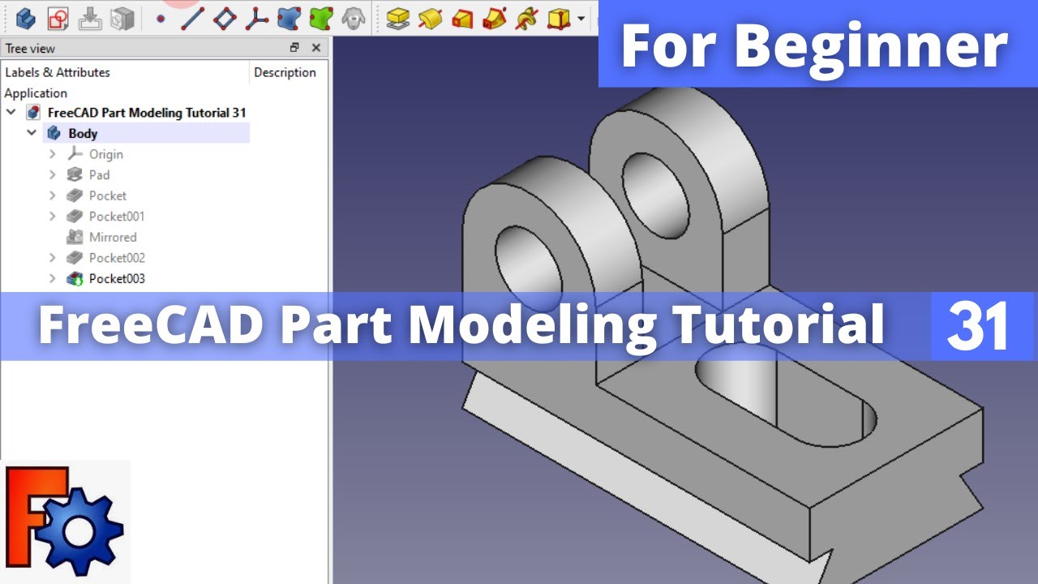Click the Application label in tree
This screenshot has width=1038, height=584.
pos(36,92)
